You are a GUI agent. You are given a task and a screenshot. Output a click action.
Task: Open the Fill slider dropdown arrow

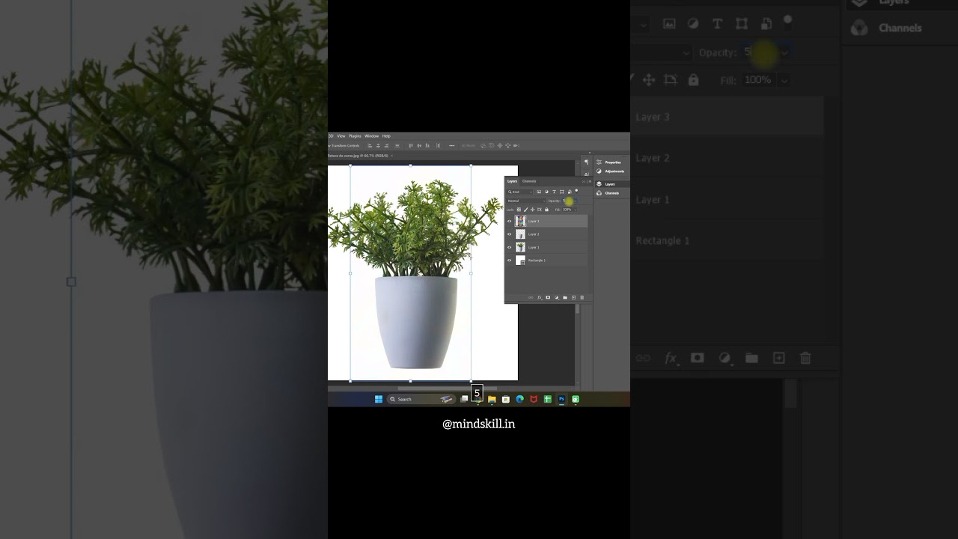click(x=576, y=210)
